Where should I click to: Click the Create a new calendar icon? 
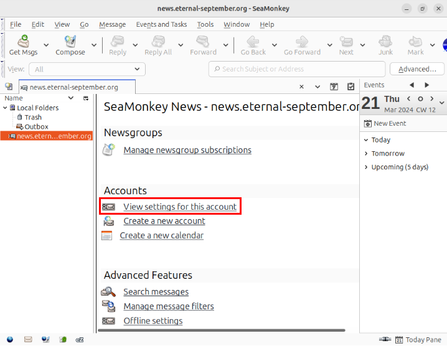tap(107, 235)
